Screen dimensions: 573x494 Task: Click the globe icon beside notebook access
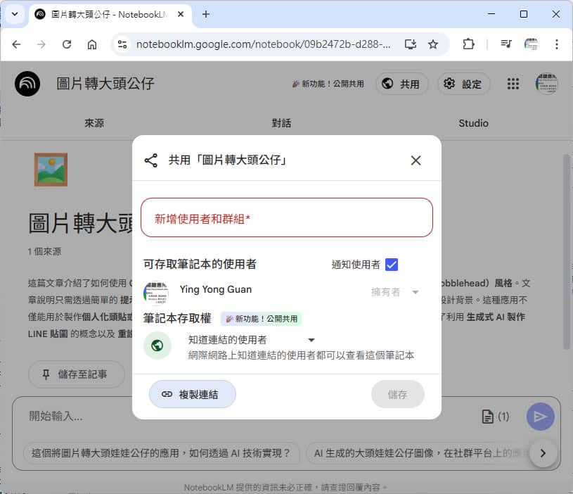[157, 346]
